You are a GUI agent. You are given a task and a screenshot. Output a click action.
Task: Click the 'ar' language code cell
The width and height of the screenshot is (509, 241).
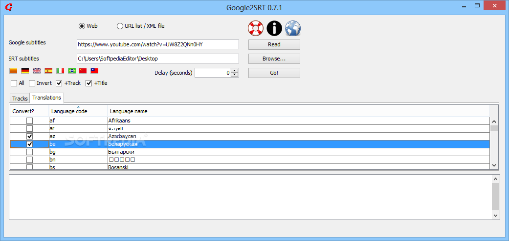pos(78,128)
